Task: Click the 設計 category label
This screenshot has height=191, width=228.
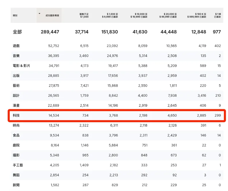Action: pyautogui.click(x=16, y=96)
